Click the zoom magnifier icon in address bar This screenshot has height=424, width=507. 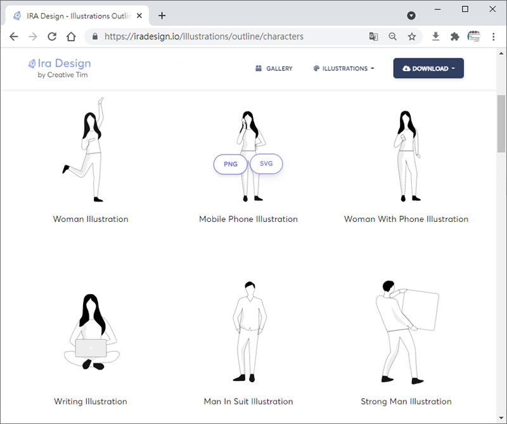click(393, 37)
